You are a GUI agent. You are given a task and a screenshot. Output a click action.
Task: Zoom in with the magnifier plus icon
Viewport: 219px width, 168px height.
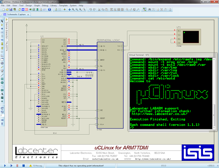tap(73, 10)
